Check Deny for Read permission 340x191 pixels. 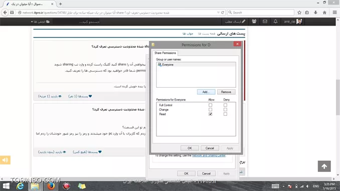225,114
